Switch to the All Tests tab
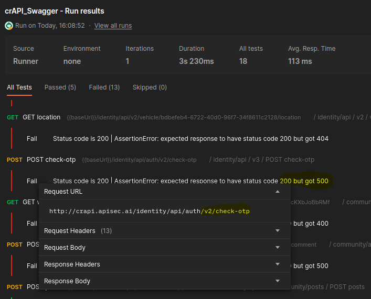The image size is (371, 299). 19,87
